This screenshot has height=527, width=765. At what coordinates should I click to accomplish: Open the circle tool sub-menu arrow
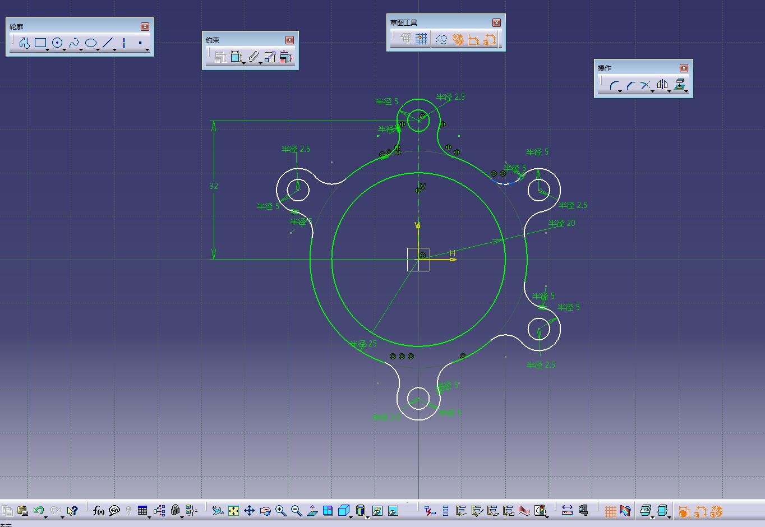pyautogui.click(x=65, y=50)
